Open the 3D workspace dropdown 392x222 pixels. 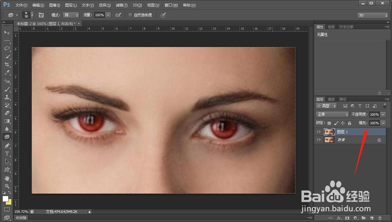[372, 15]
